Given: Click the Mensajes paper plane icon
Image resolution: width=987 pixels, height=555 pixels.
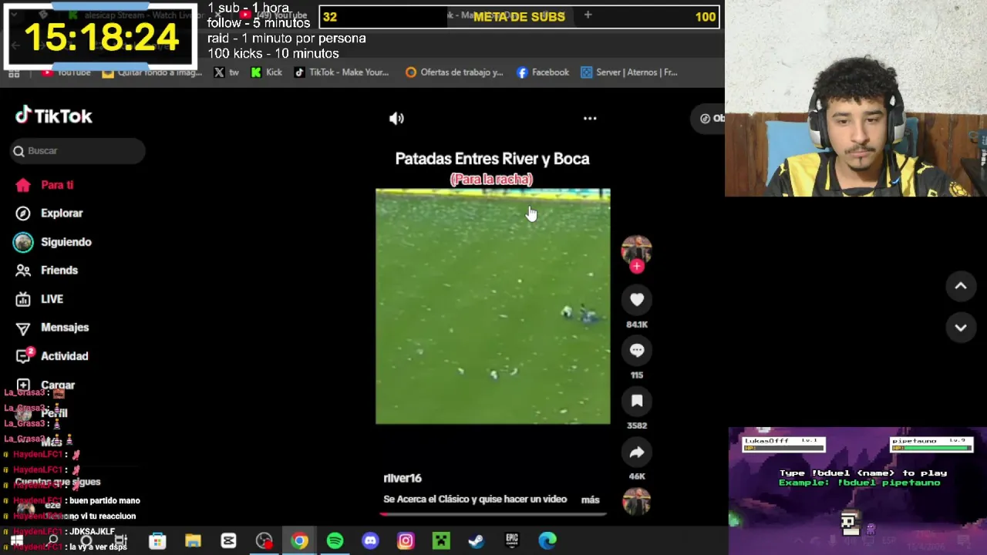Looking at the screenshot, I should click(23, 328).
